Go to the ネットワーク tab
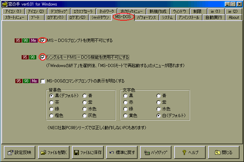The height and width of the screenshot is (162, 244). pyautogui.click(x=106, y=12)
